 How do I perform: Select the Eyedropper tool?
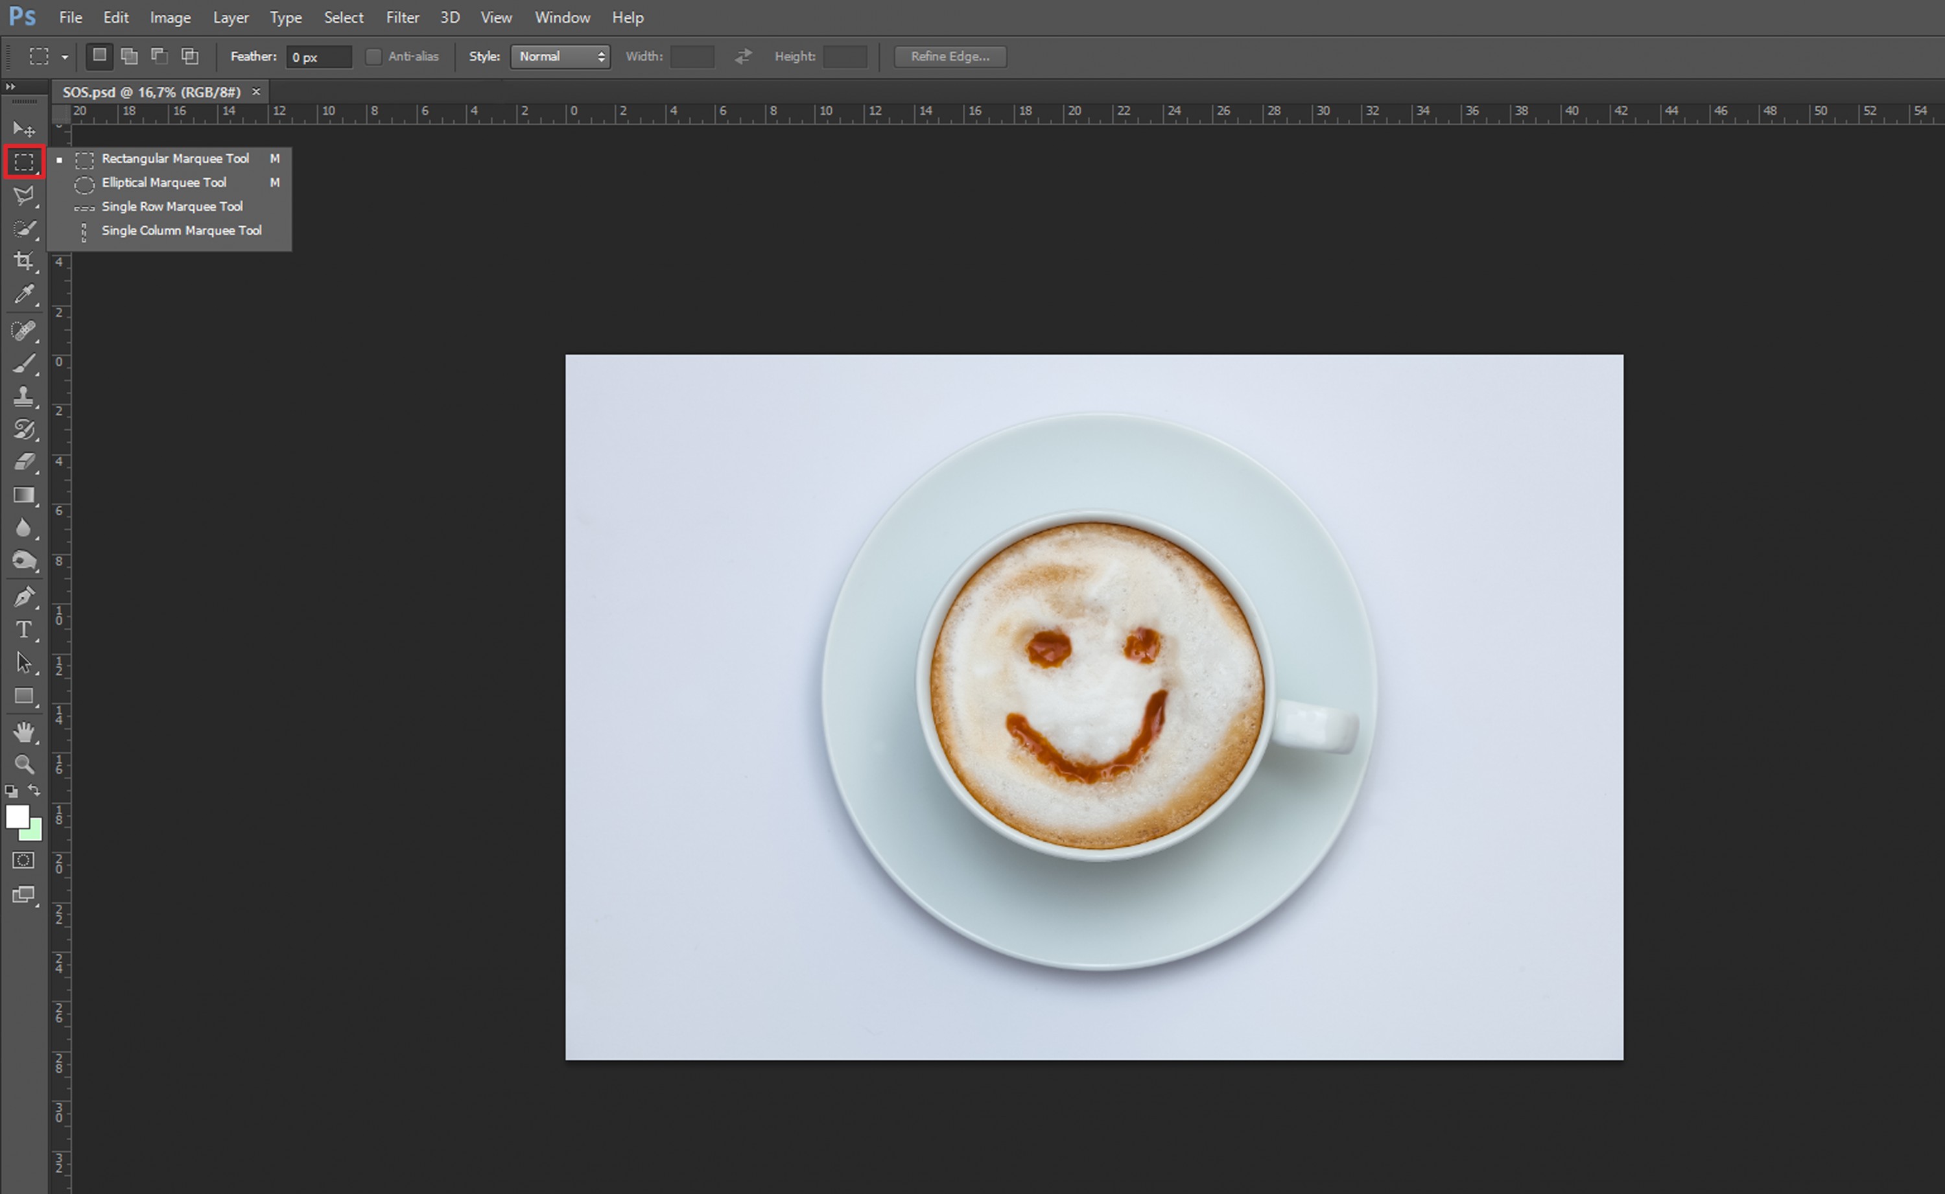click(24, 294)
